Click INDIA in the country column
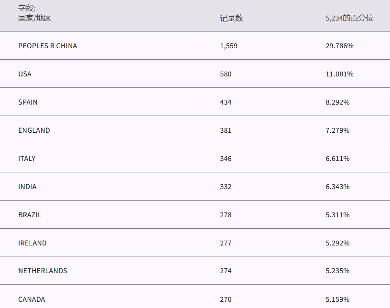Viewport: 390px width, 308px height. [27, 187]
